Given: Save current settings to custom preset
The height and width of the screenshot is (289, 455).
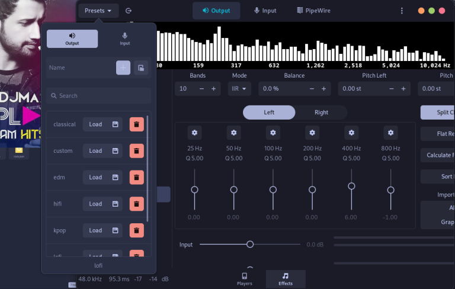Looking at the screenshot, I should 115,151.
